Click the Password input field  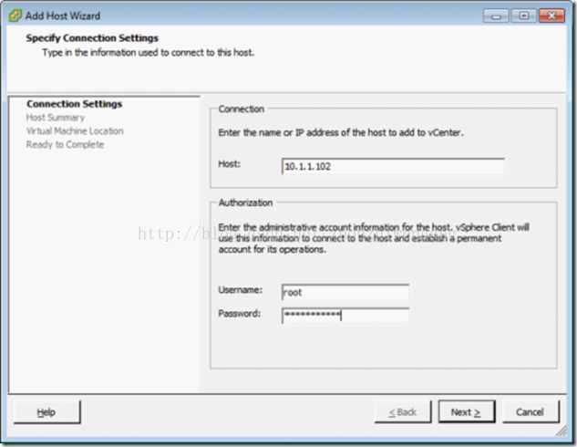point(345,316)
